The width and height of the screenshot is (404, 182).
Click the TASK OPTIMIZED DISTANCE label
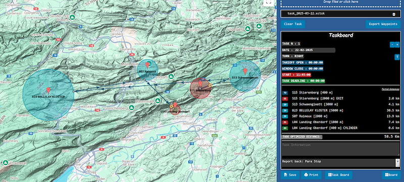click(x=301, y=137)
